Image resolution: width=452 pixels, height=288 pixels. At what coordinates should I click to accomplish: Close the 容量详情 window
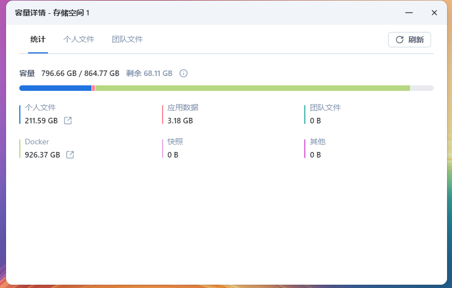(434, 13)
